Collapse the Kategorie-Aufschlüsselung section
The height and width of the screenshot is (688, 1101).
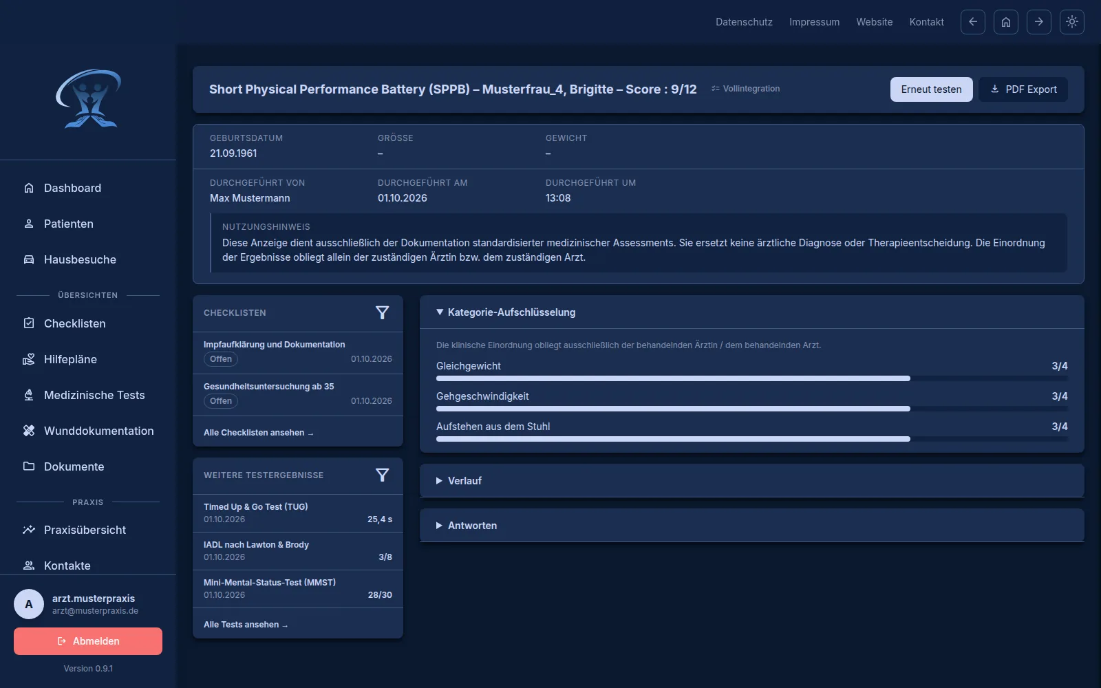[751, 312]
